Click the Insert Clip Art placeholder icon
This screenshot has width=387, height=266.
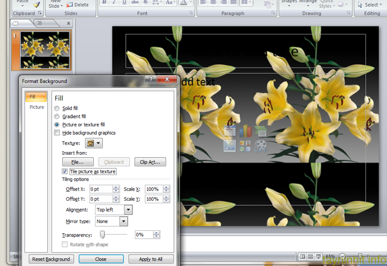click(245, 146)
